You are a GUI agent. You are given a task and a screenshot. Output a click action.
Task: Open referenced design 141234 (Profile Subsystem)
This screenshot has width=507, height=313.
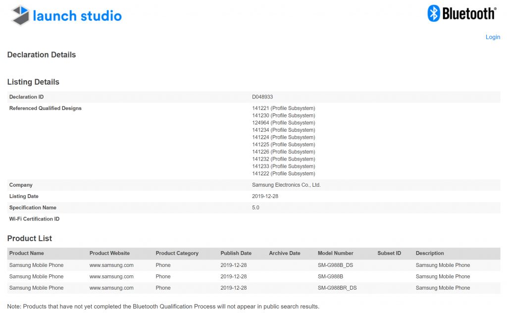tap(283, 130)
